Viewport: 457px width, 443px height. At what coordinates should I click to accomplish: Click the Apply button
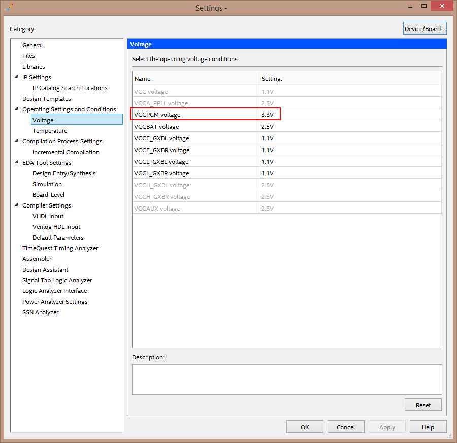pos(387,427)
